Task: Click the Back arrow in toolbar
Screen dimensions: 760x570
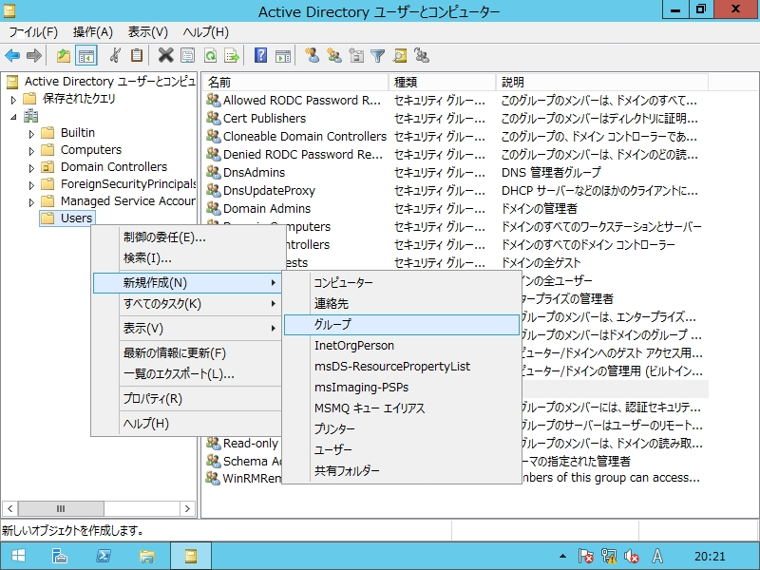Action: (x=12, y=55)
